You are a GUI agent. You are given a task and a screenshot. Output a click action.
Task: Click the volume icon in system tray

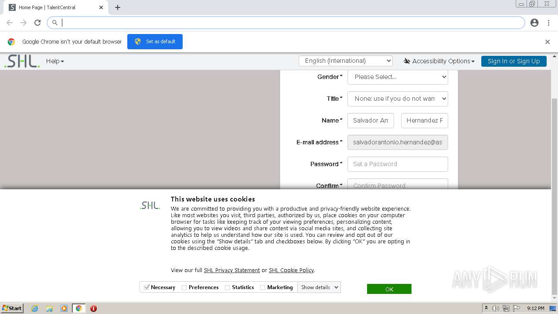(x=496, y=308)
